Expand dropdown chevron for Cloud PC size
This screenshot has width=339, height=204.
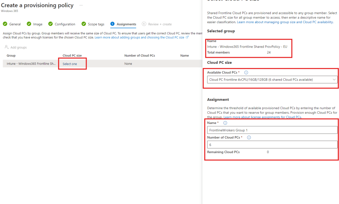click(334, 80)
